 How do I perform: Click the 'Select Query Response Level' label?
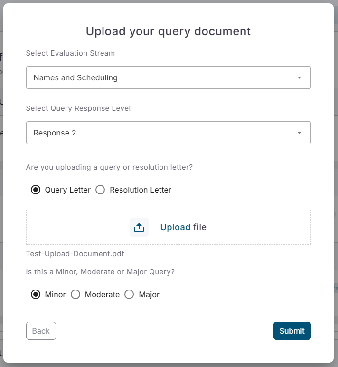pos(78,108)
